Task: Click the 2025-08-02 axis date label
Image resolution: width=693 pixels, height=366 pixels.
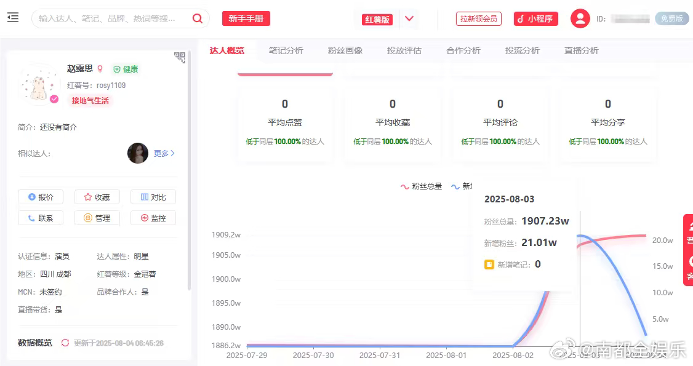Action: click(x=513, y=355)
